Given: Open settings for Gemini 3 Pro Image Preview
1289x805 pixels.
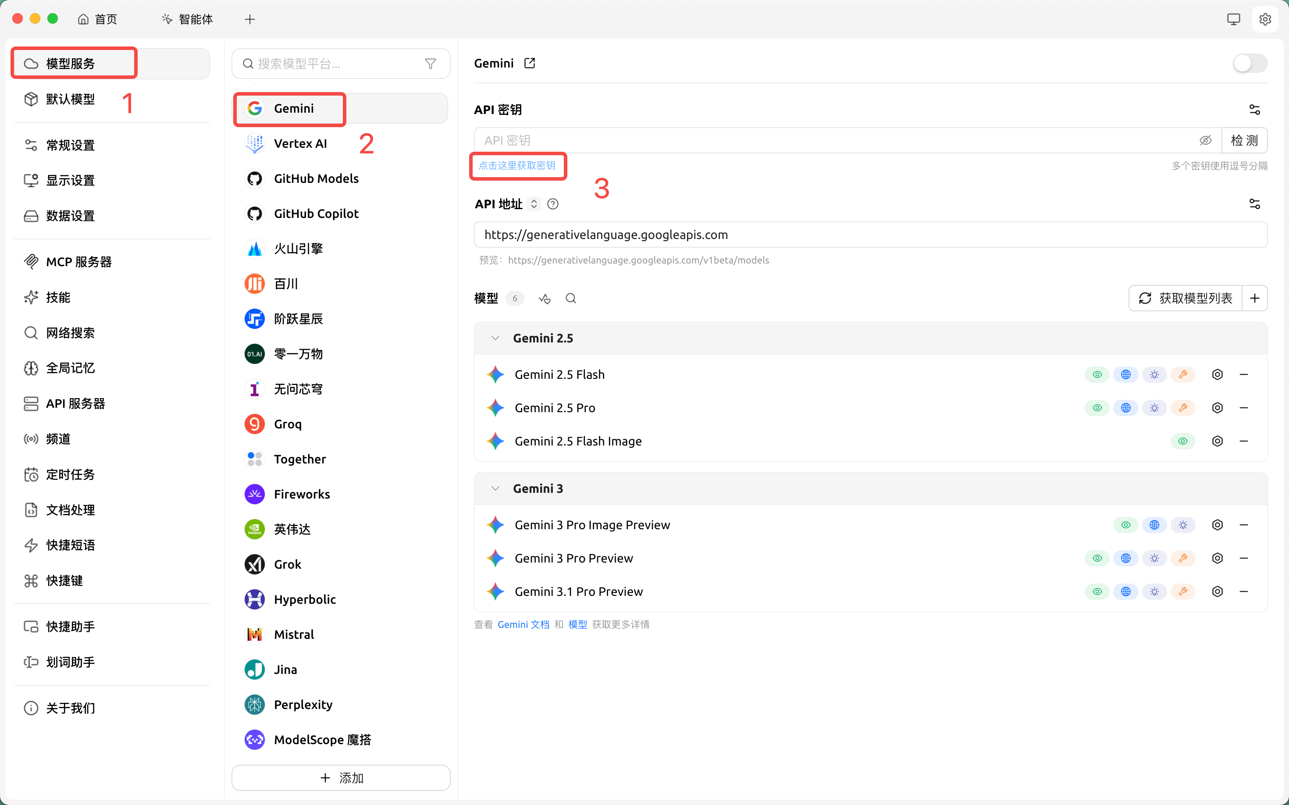Looking at the screenshot, I should (1217, 525).
